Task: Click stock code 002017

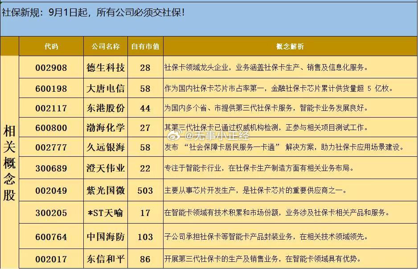Action: (51, 259)
